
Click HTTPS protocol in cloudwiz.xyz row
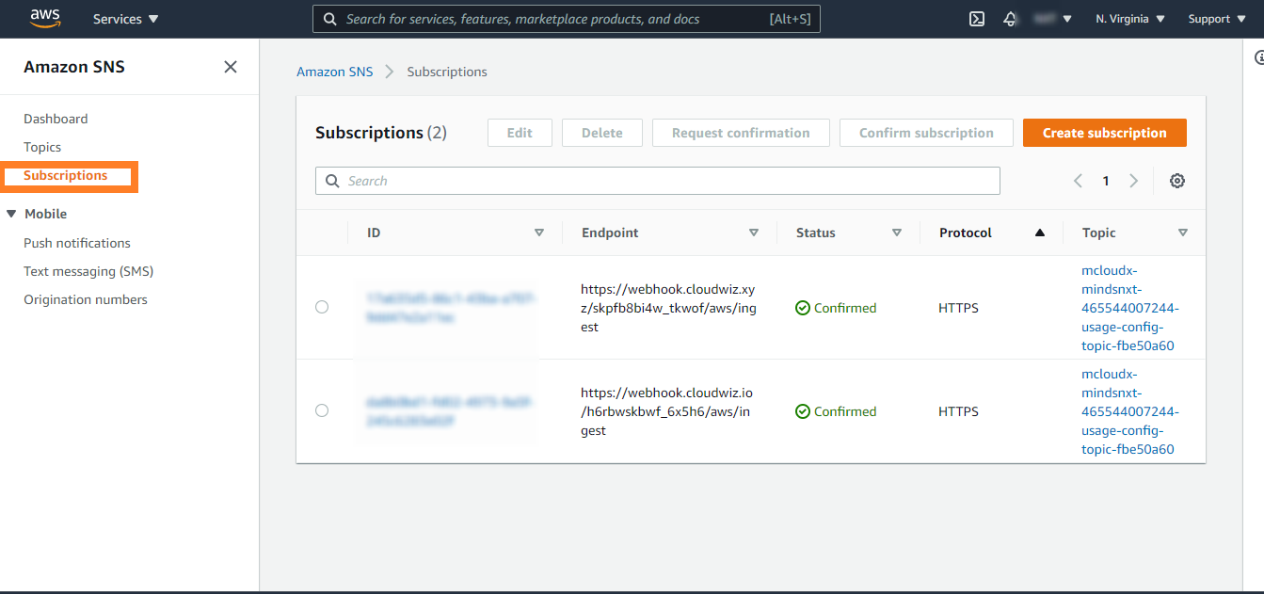click(958, 308)
